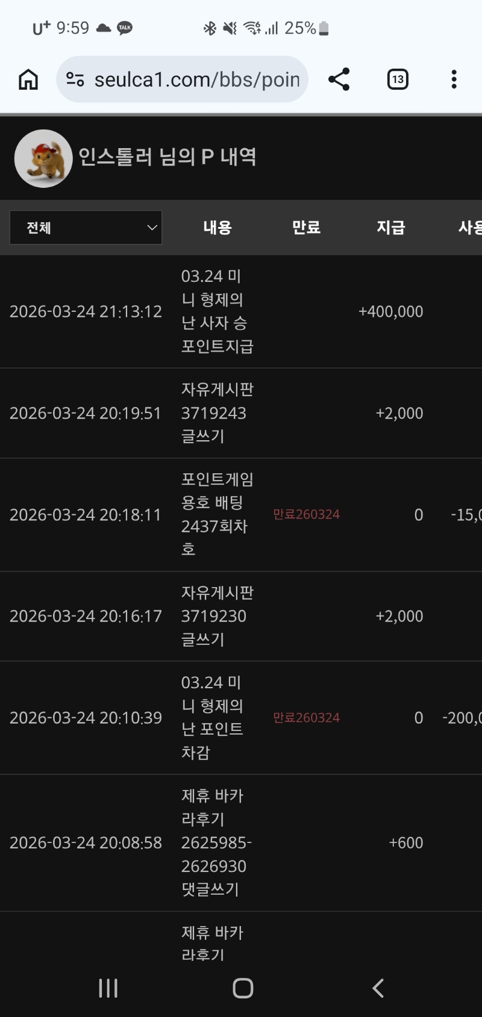Open site info icon in address bar
The width and height of the screenshot is (482, 1017).
[75, 79]
